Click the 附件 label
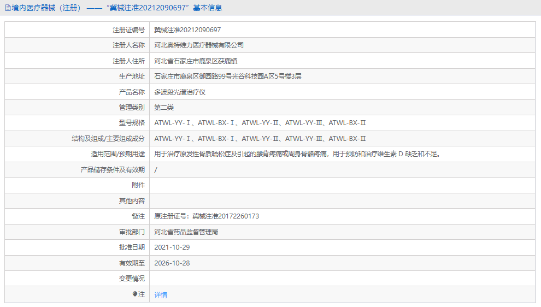Image resolution: width=541 pixels, height=307 pixels. [138, 185]
